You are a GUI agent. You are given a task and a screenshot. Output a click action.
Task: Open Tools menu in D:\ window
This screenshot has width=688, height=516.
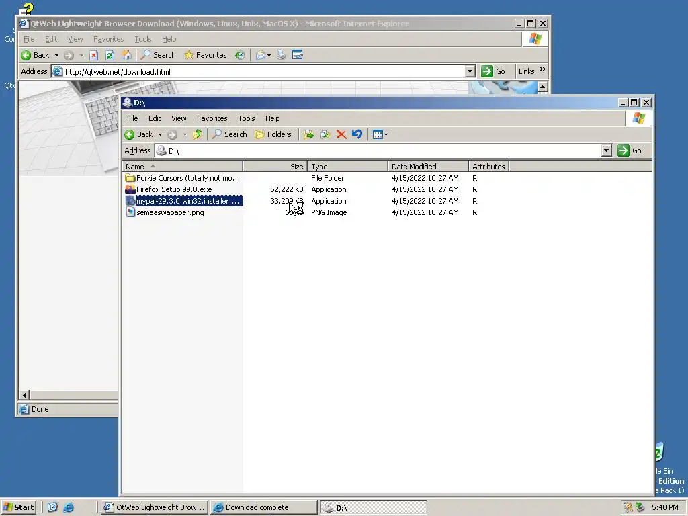click(246, 118)
